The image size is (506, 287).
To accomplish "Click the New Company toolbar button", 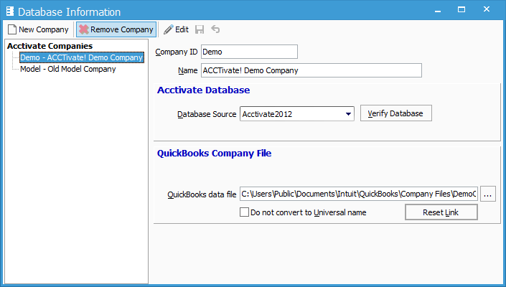I will [38, 29].
